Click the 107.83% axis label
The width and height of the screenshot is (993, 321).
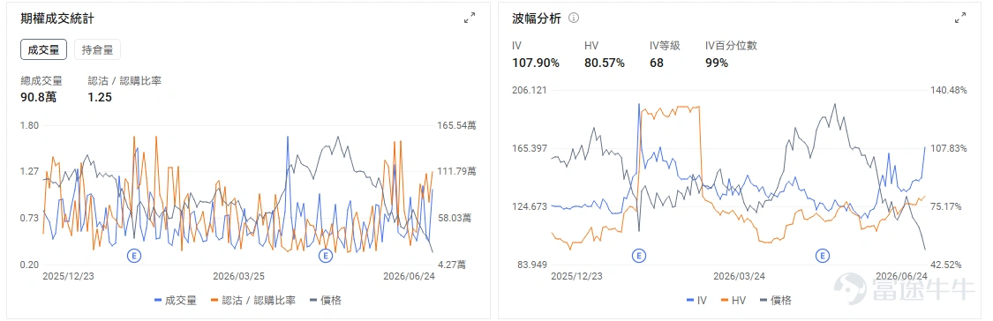pos(948,148)
